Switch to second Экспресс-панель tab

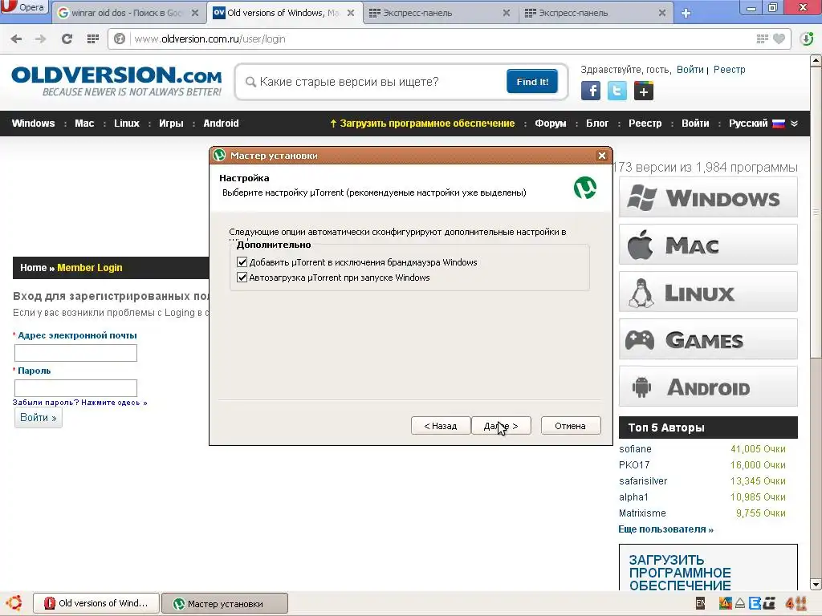point(597,13)
